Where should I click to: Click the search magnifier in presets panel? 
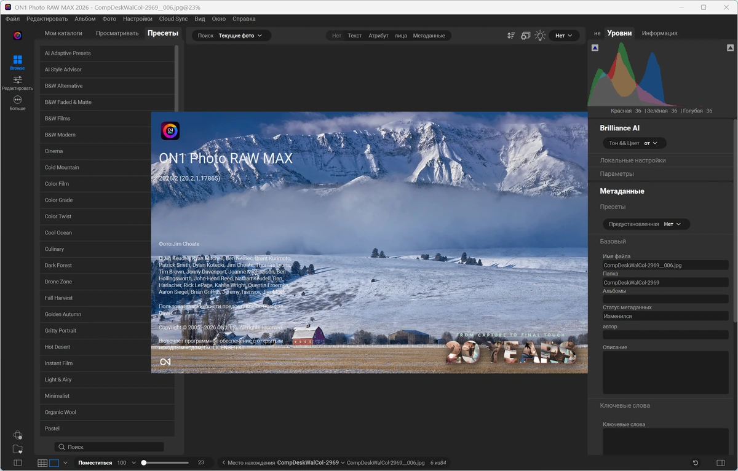(61, 447)
